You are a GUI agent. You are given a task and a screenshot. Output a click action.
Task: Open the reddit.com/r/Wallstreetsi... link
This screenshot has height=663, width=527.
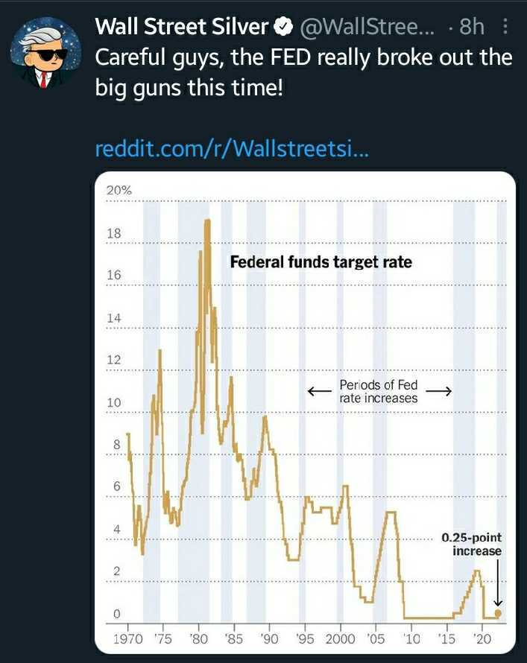pos(233,149)
